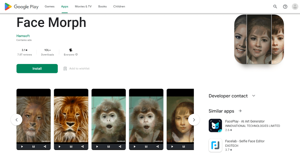300x153 pixels.
Task: Open the Games tab
Action: (x=50, y=7)
